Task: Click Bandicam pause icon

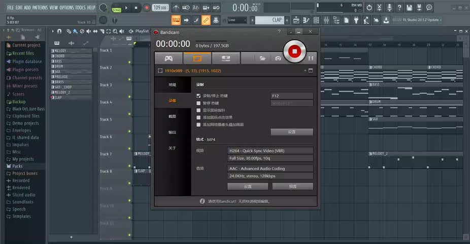Action: [311, 58]
